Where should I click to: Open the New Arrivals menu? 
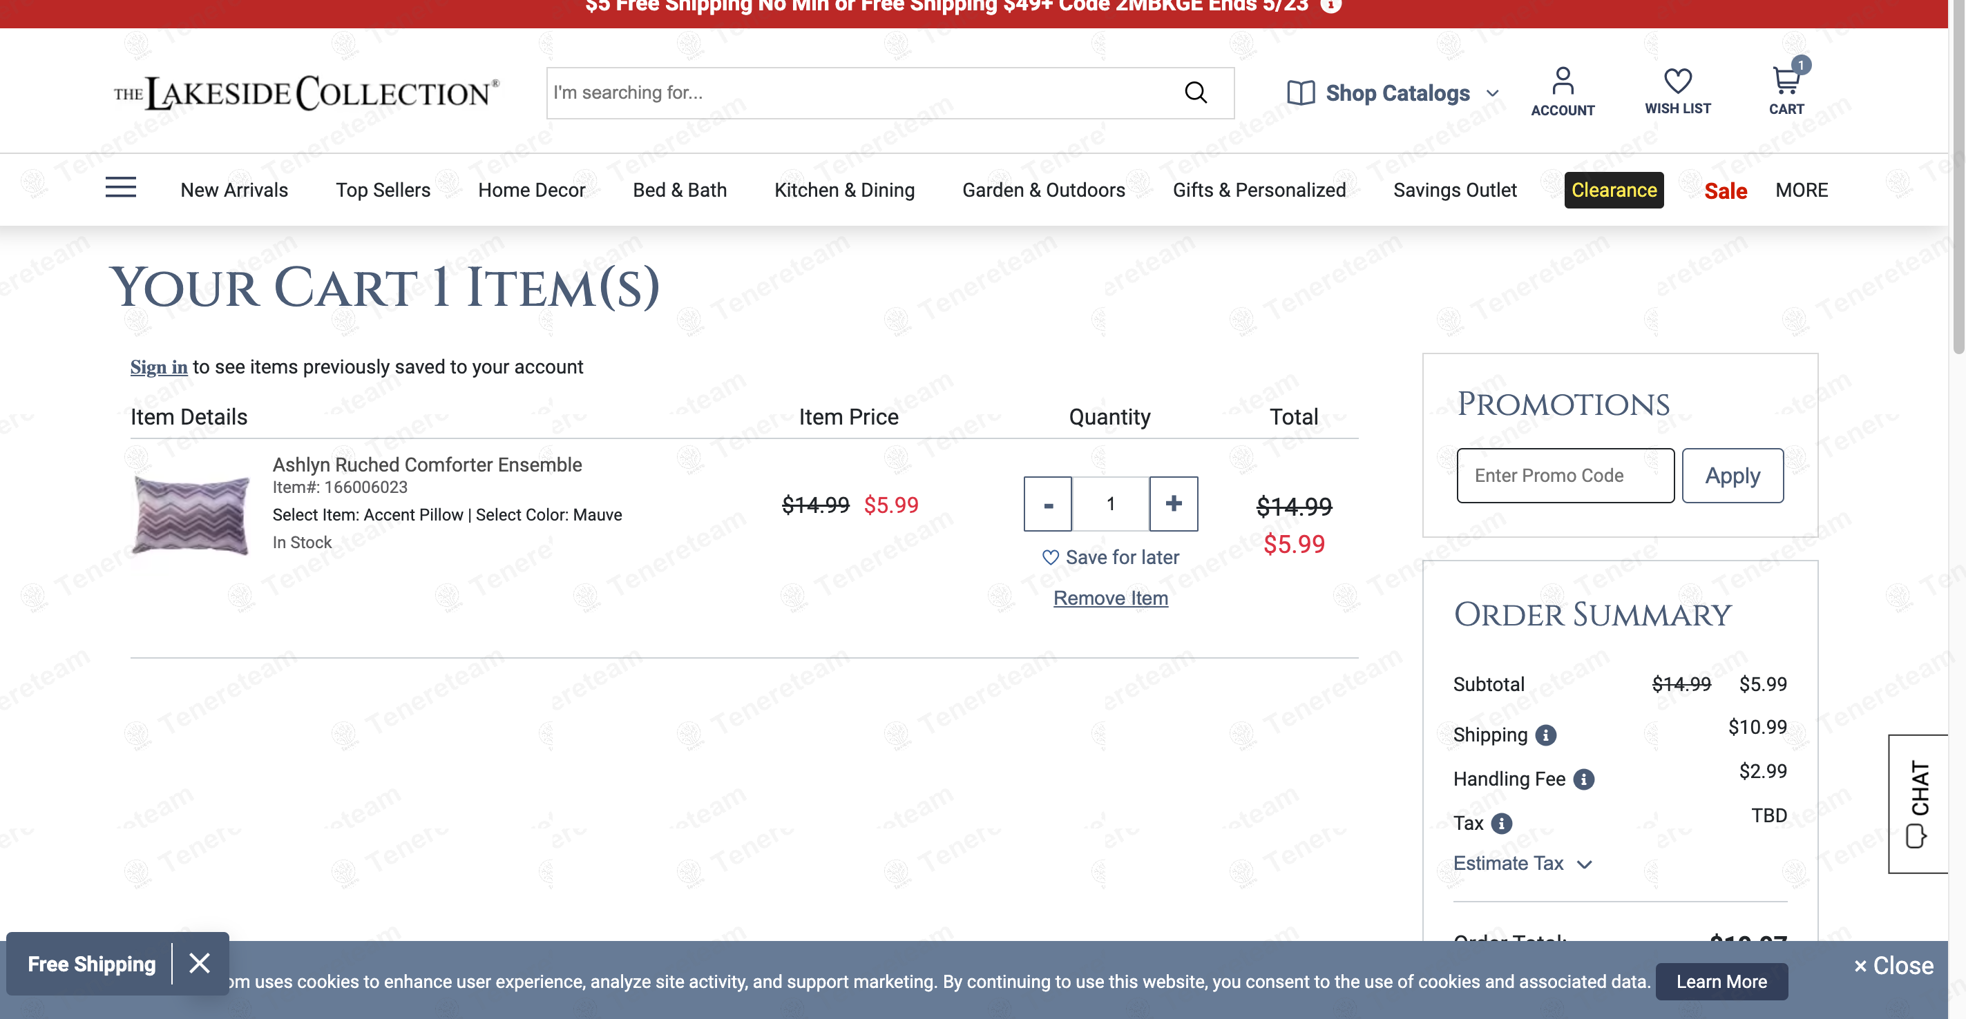point(234,190)
